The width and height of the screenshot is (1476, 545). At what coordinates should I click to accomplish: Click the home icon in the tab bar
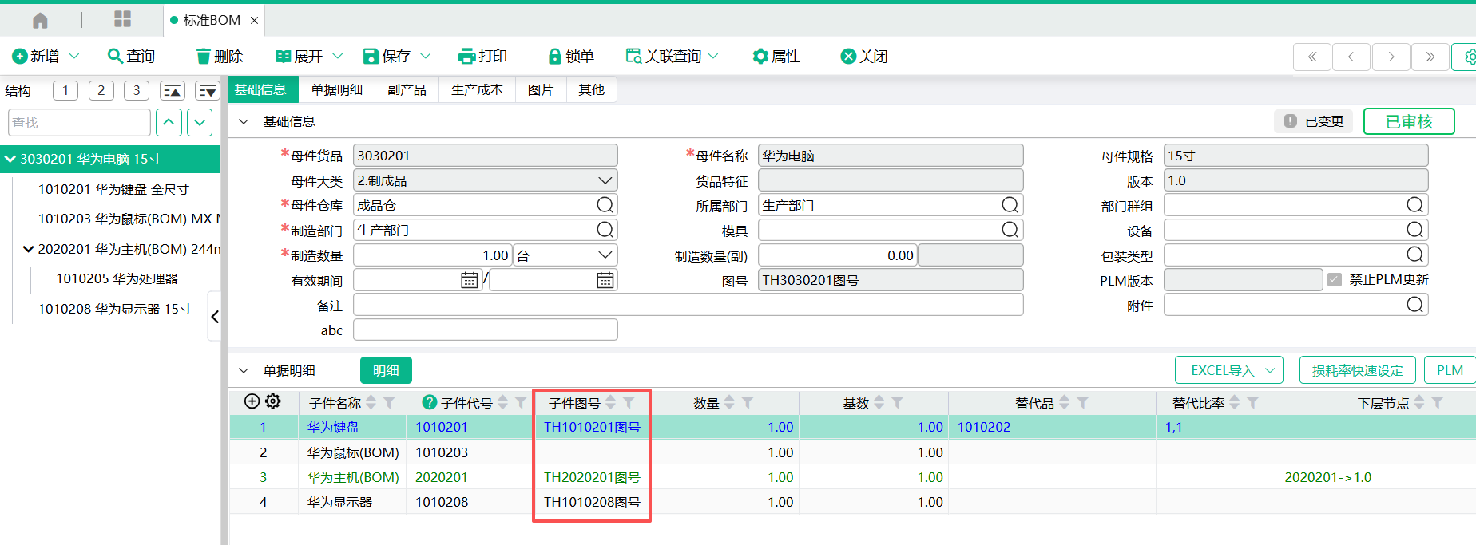[x=40, y=20]
